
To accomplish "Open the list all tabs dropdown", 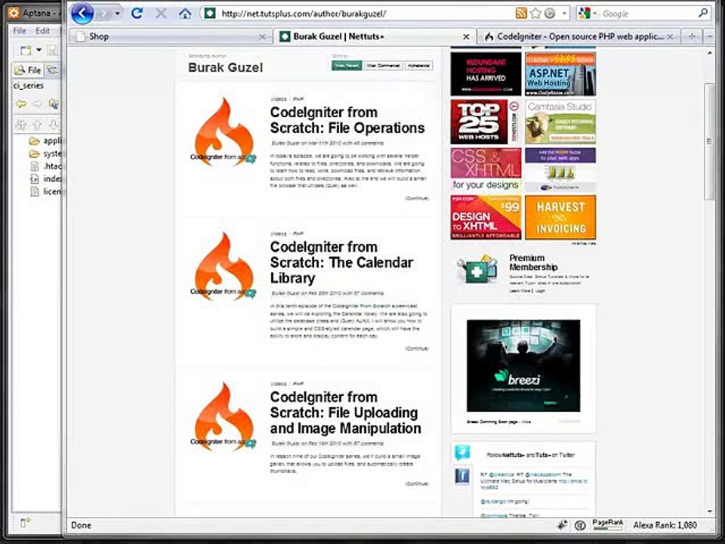I will coord(709,36).
